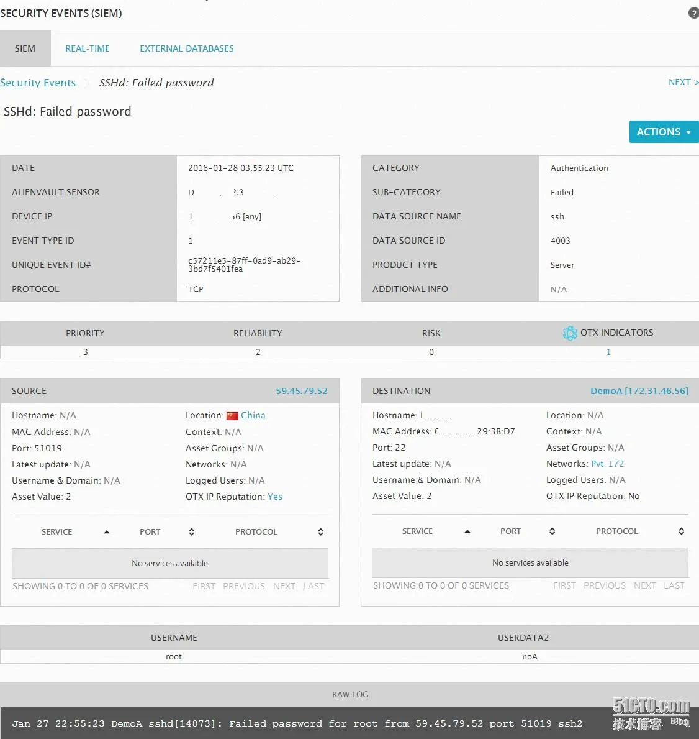This screenshot has height=739, width=699.
Task: Click the OTX IP Reputation Yes link
Action: click(275, 497)
